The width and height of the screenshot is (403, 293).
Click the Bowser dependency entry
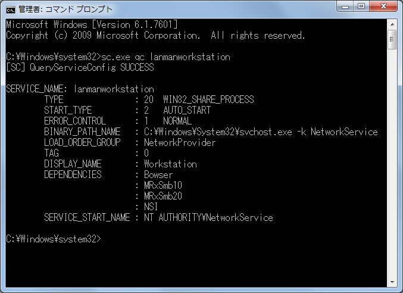(158, 174)
